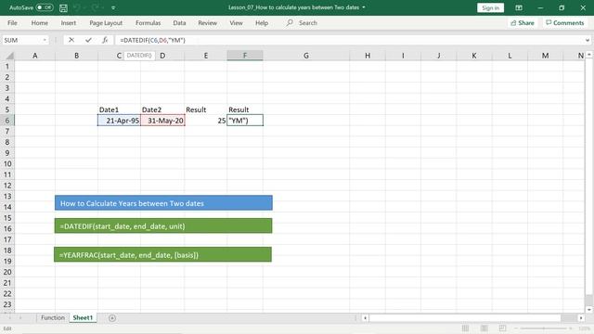This screenshot has height=334, width=594.
Task: Switch to Page Break Preview icon
Action: point(502,328)
